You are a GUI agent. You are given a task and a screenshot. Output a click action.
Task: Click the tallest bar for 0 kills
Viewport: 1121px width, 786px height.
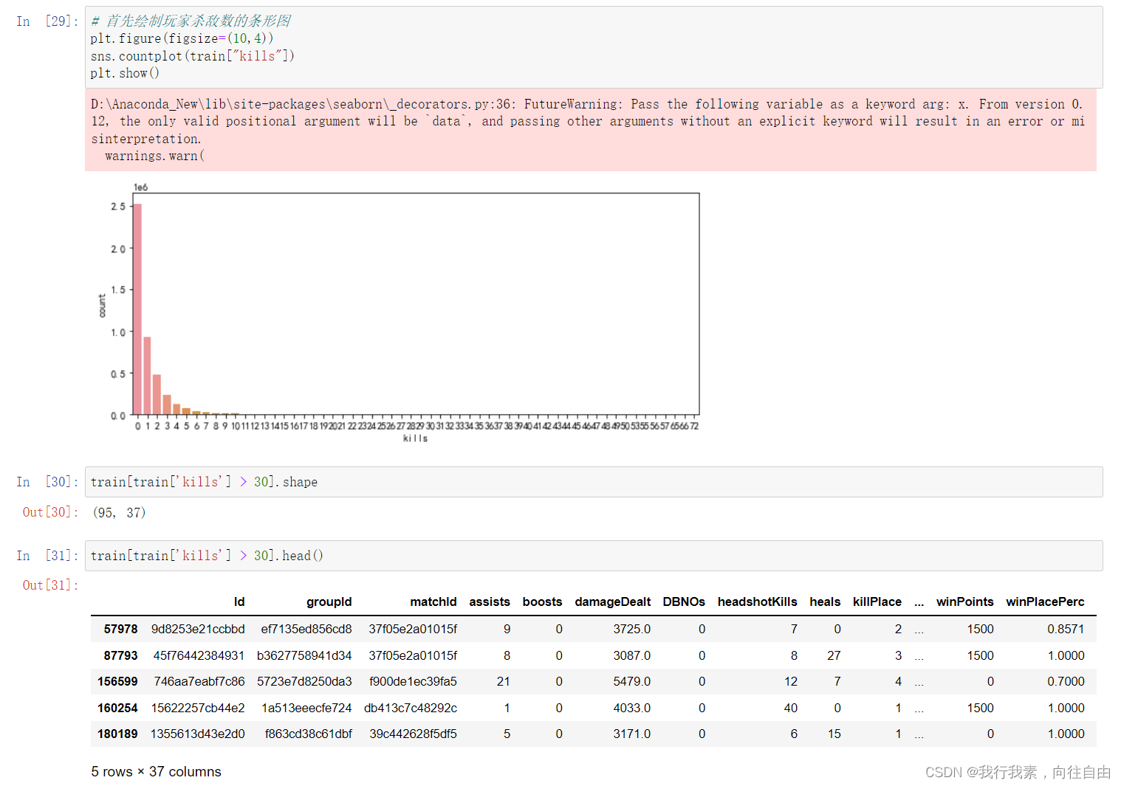coord(137,309)
